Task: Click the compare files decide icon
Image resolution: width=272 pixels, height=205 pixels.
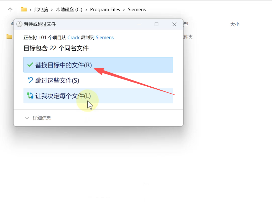Action: click(30, 96)
